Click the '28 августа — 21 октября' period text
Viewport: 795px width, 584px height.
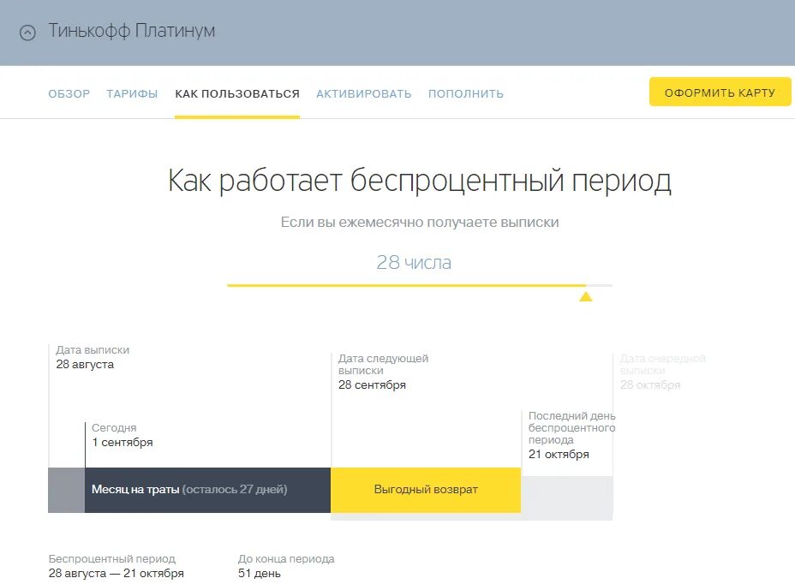click(x=117, y=574)
